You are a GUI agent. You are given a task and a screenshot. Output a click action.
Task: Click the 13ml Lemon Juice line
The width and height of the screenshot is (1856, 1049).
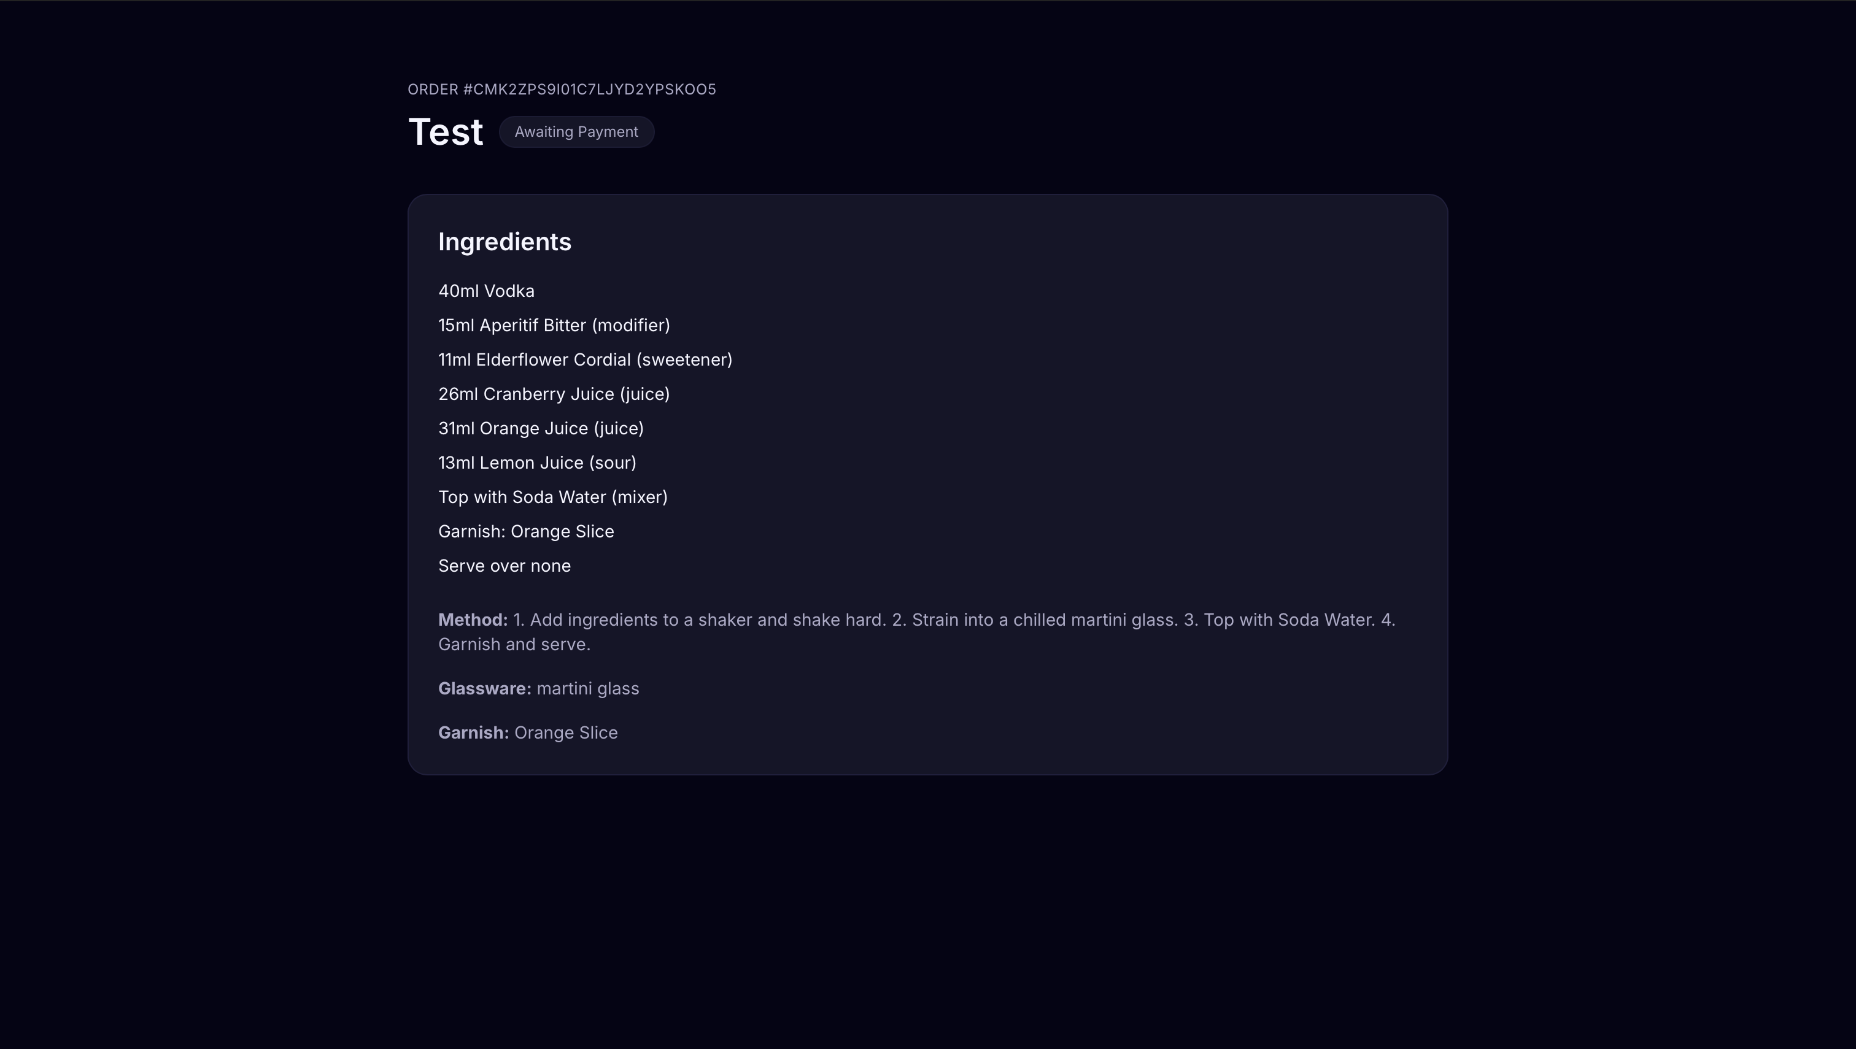pyautogui.click(x=537, y=463)
